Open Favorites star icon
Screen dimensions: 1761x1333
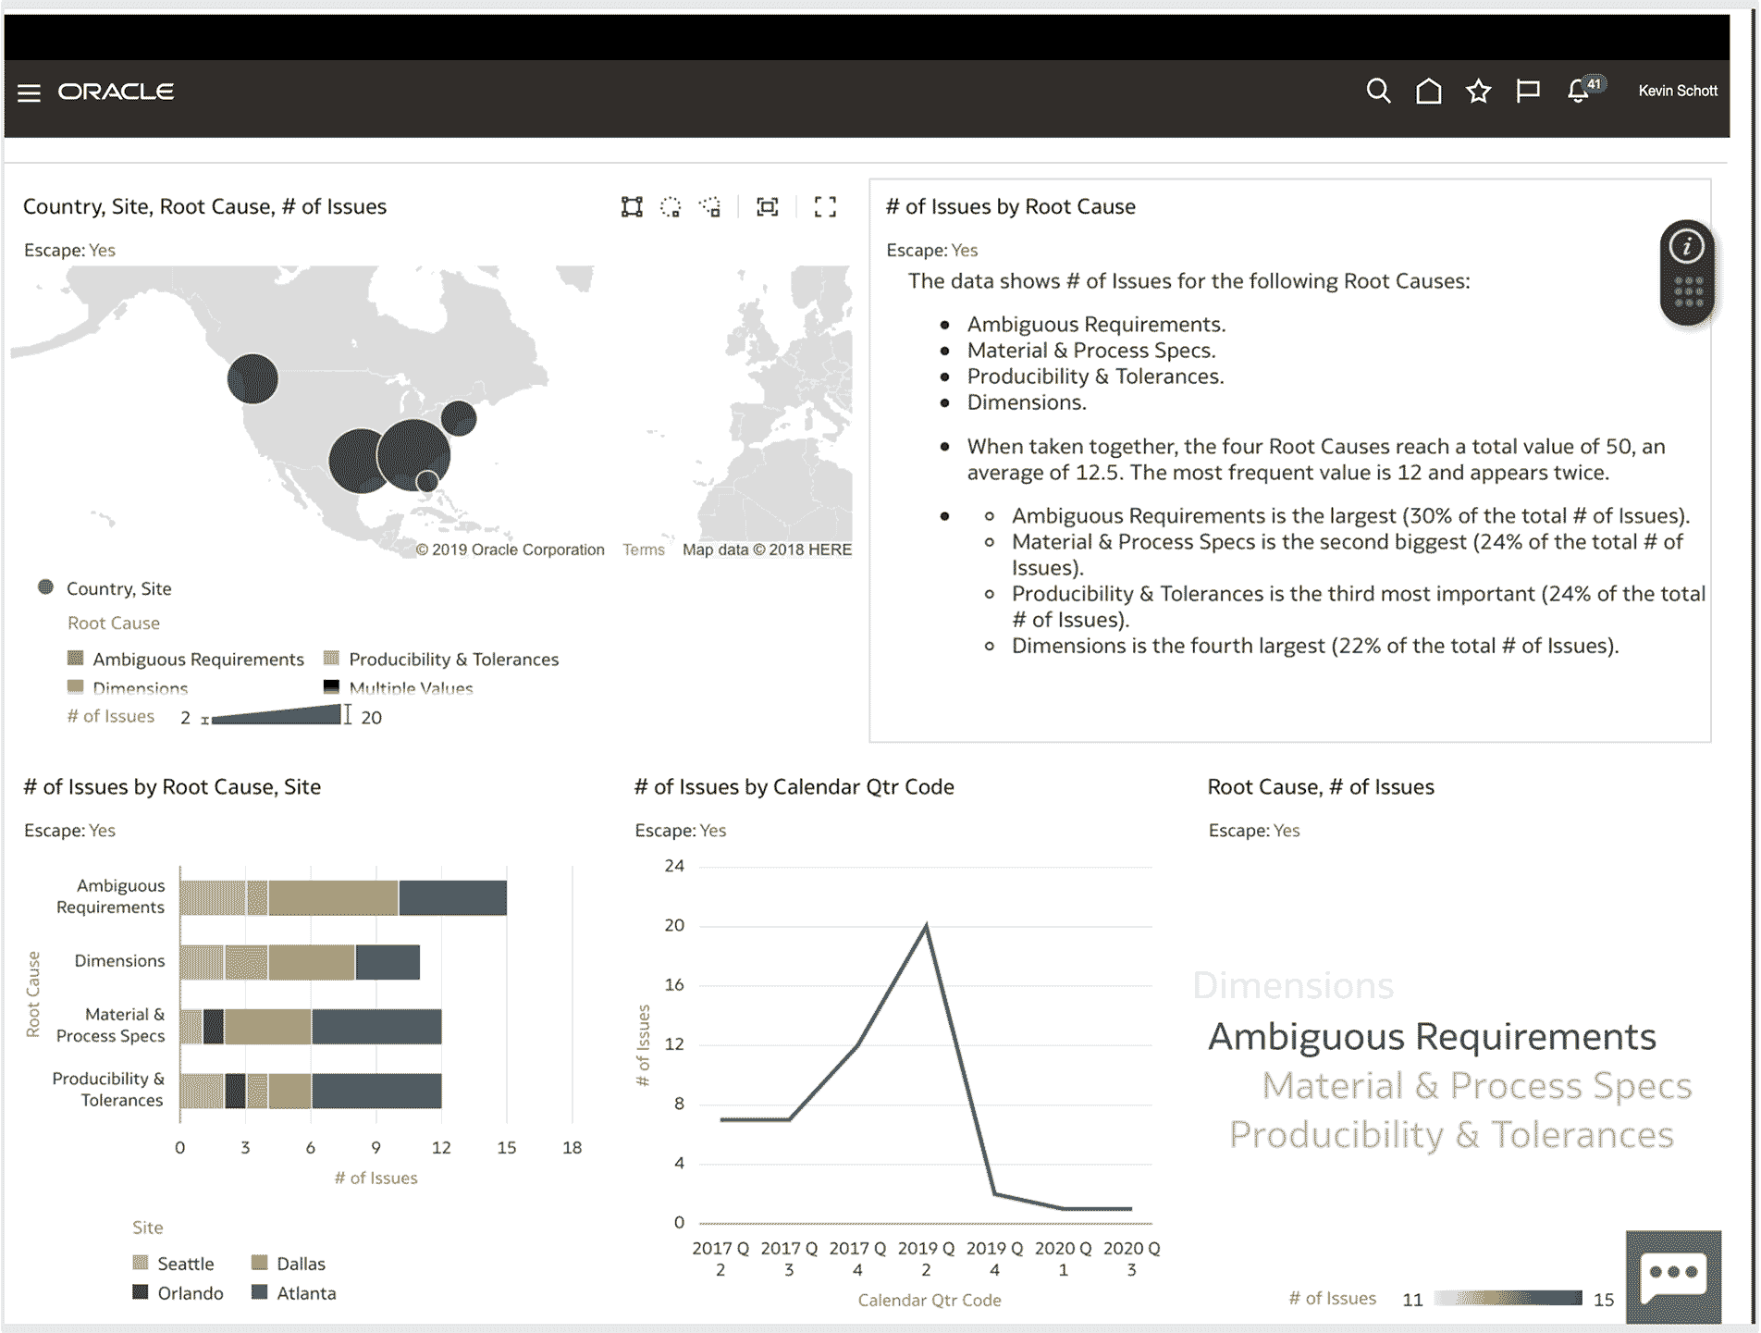pyautogui.click(x=1478, y=91)
